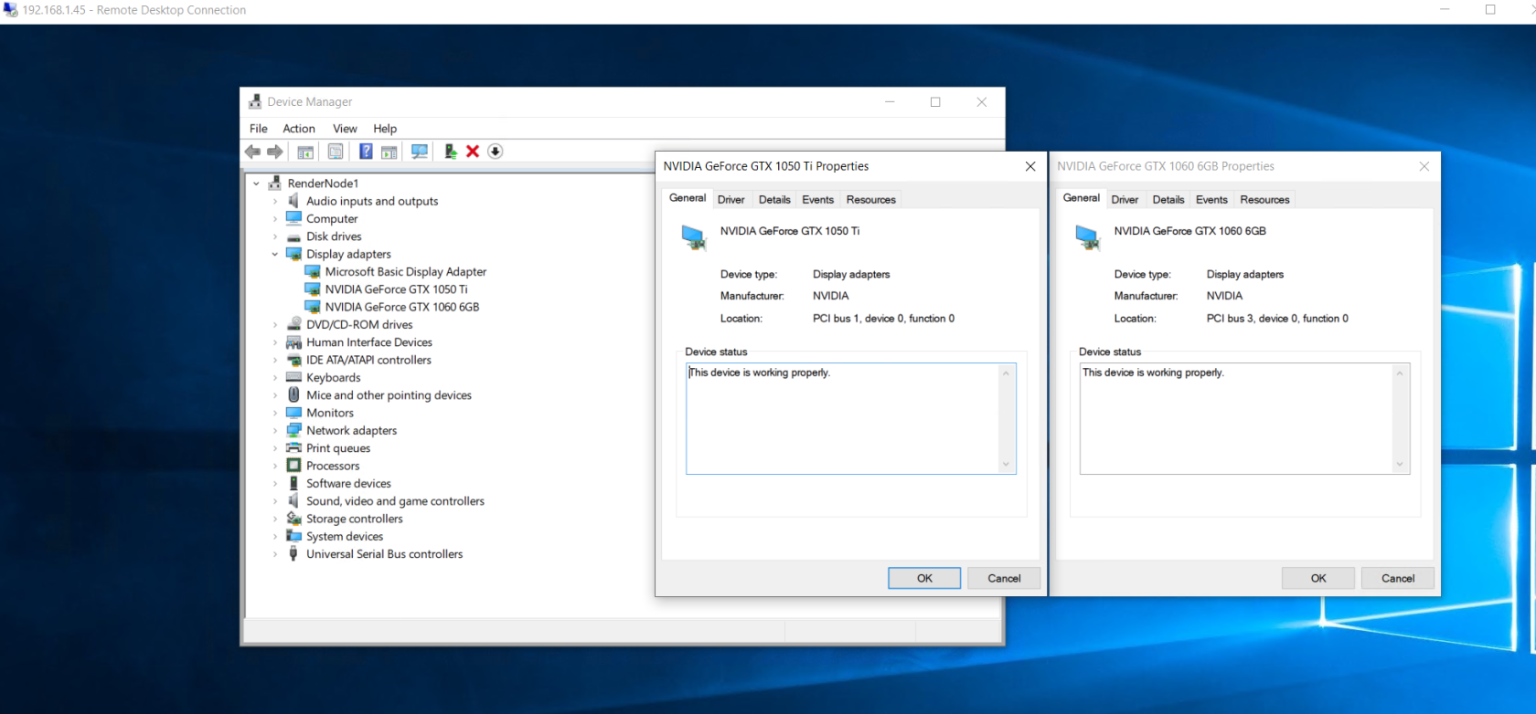Viewport: 1536px width, 714px height.
Task: Click OK in GTX 1050 Ti Properties
Action: 924,579
